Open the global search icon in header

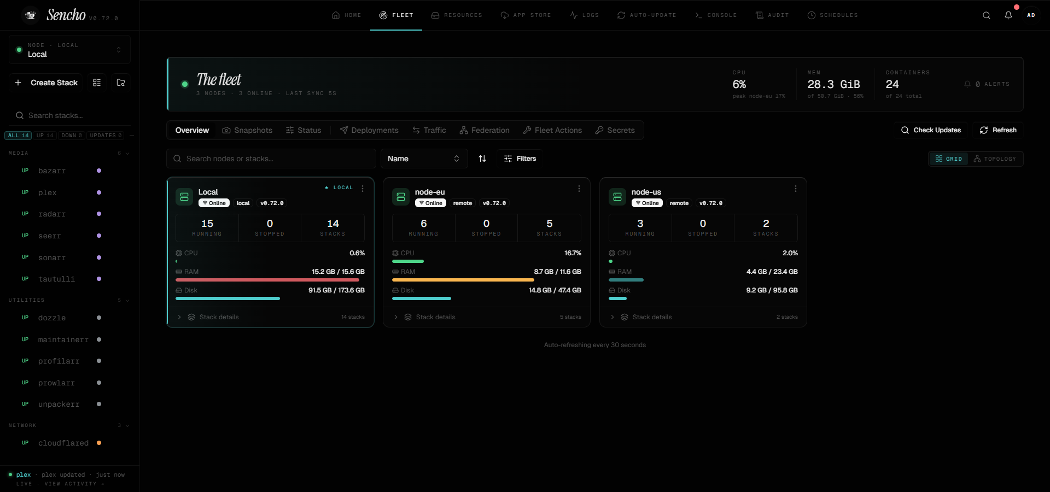987,15
